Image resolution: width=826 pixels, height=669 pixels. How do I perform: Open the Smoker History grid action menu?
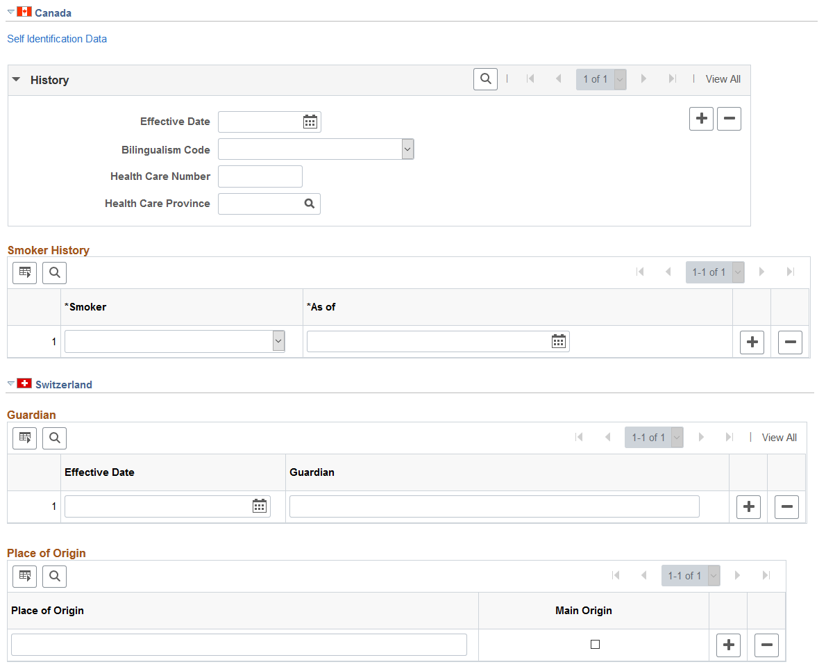click(x=25, y=272)
